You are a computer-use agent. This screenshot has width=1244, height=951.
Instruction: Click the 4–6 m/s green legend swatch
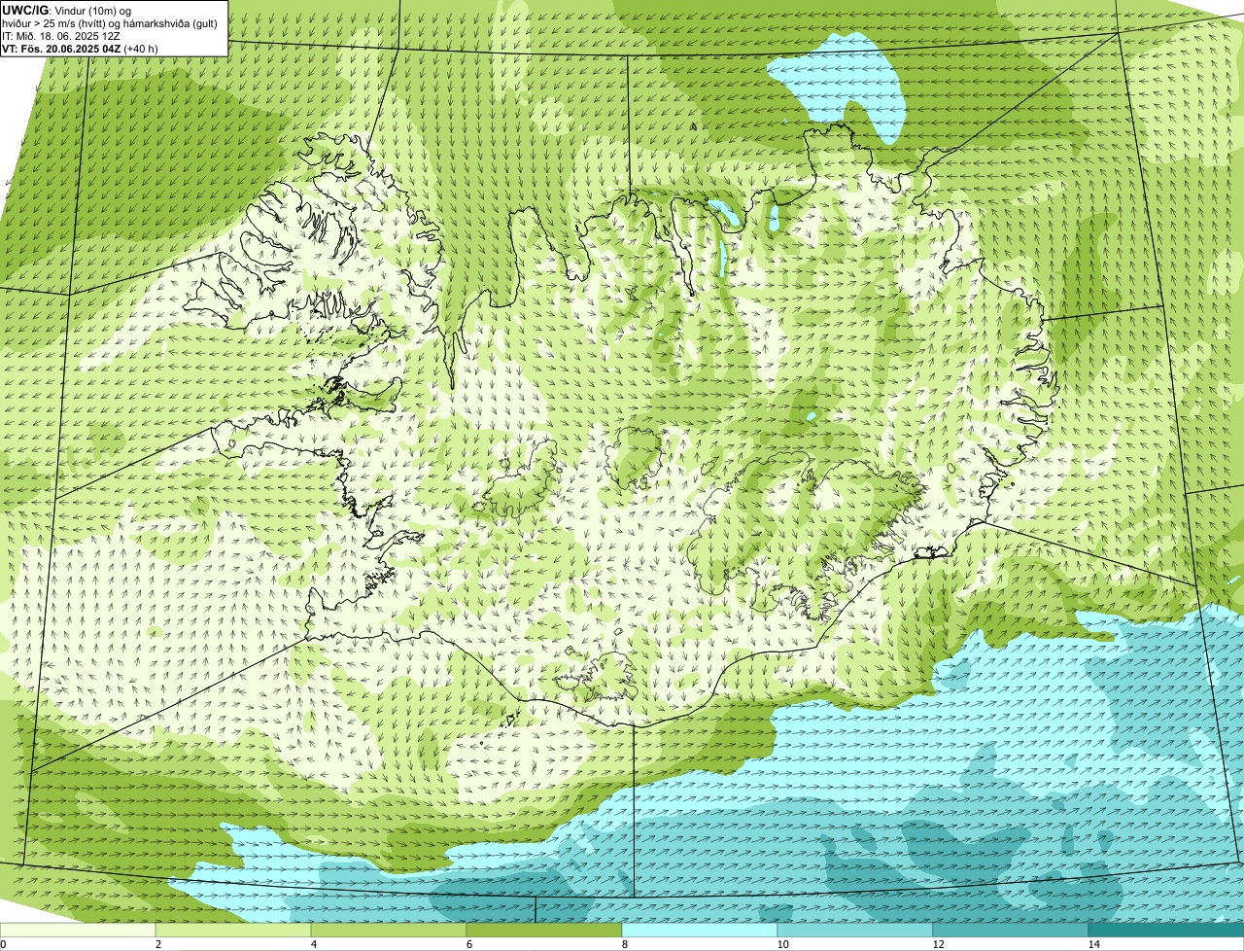[x=390, y=931]
